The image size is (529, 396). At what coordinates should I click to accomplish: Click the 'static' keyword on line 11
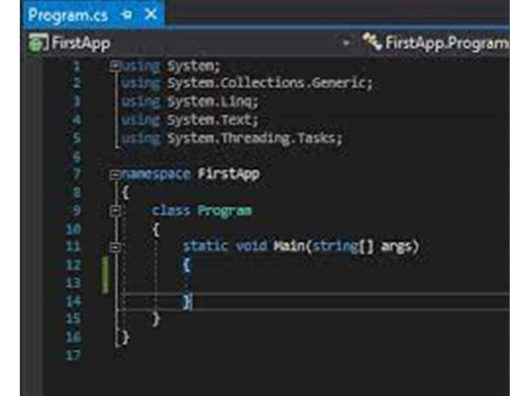206,246
